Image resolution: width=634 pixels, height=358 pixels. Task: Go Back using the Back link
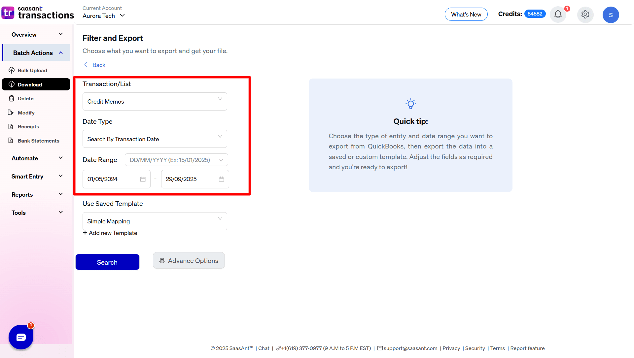click(94, 65)
